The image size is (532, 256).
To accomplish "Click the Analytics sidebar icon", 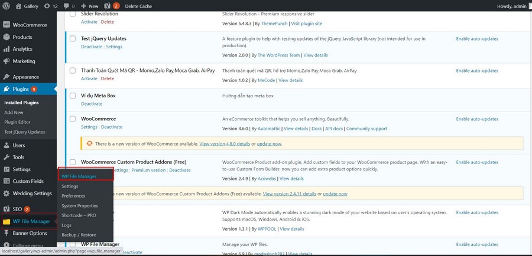I will [x=7, y=49].
